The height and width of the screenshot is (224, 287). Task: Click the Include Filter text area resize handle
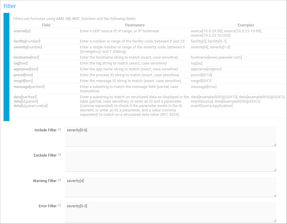[275, 145]
